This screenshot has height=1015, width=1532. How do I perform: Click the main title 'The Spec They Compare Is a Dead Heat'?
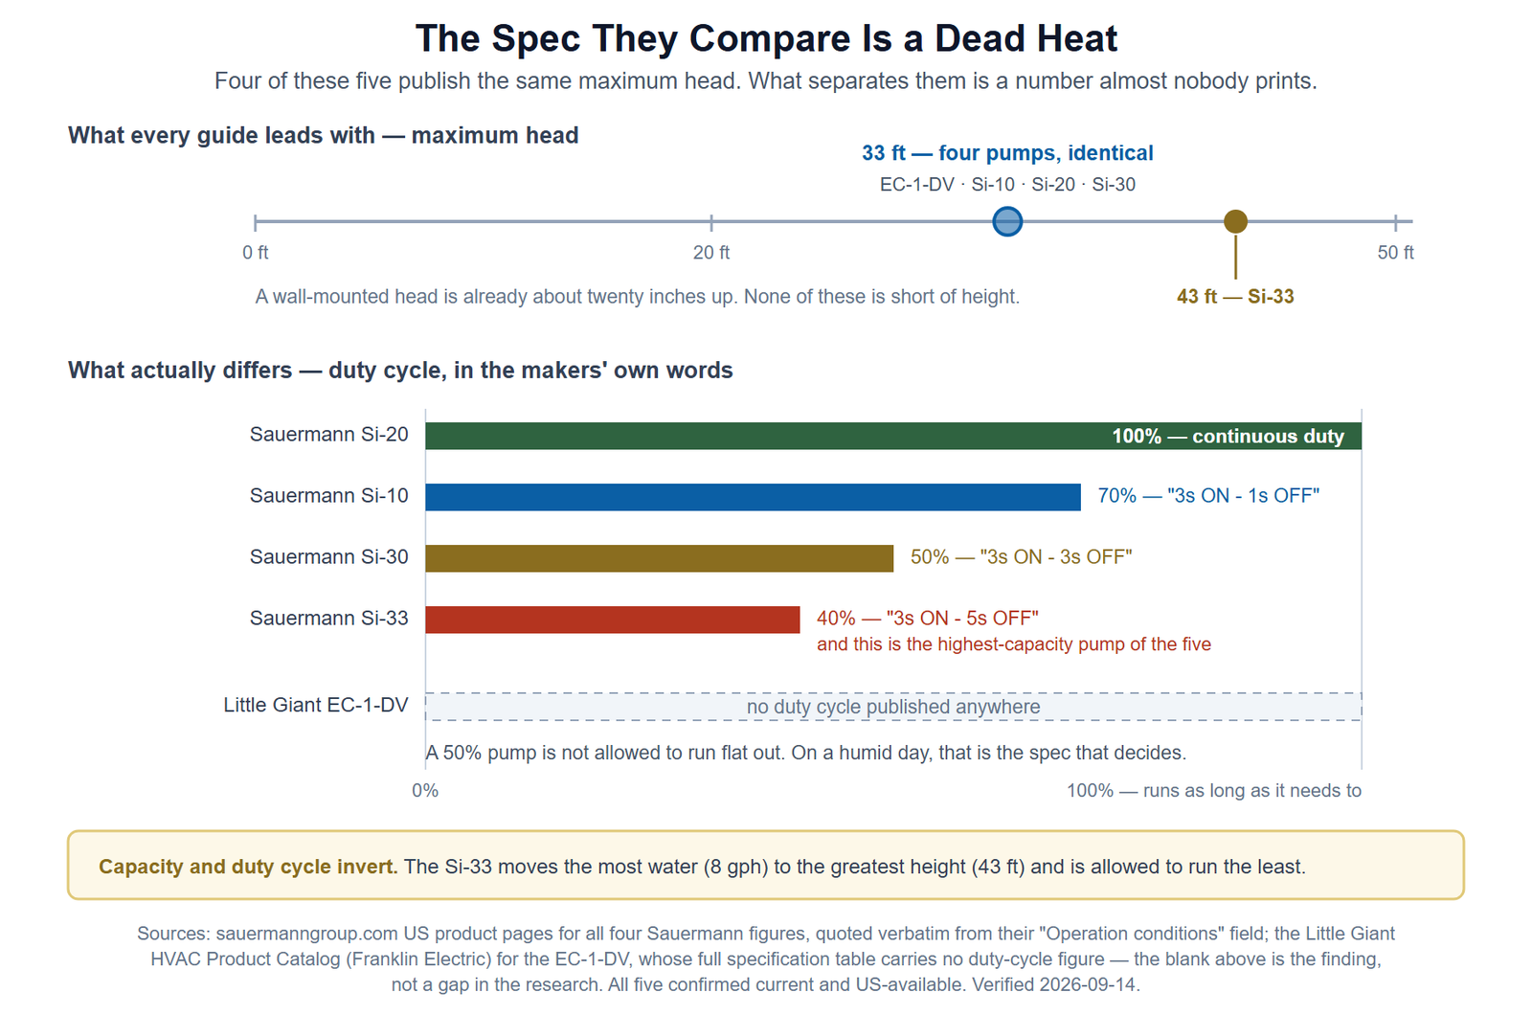coord(766,38)
